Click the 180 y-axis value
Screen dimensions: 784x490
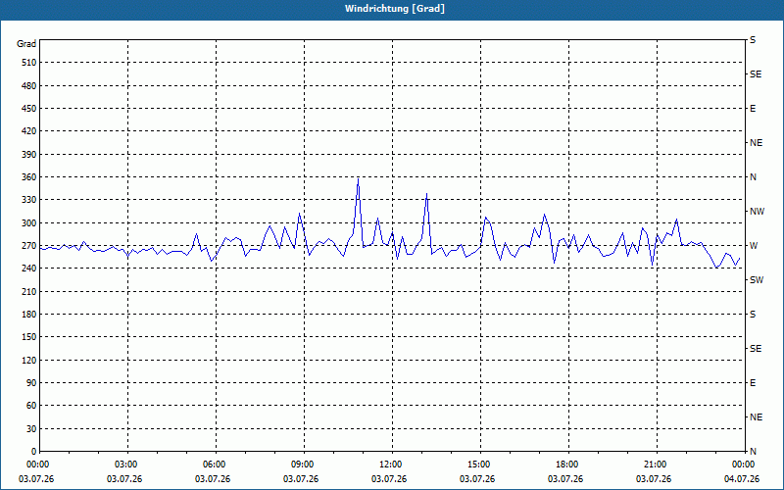(x=29, y=314)
